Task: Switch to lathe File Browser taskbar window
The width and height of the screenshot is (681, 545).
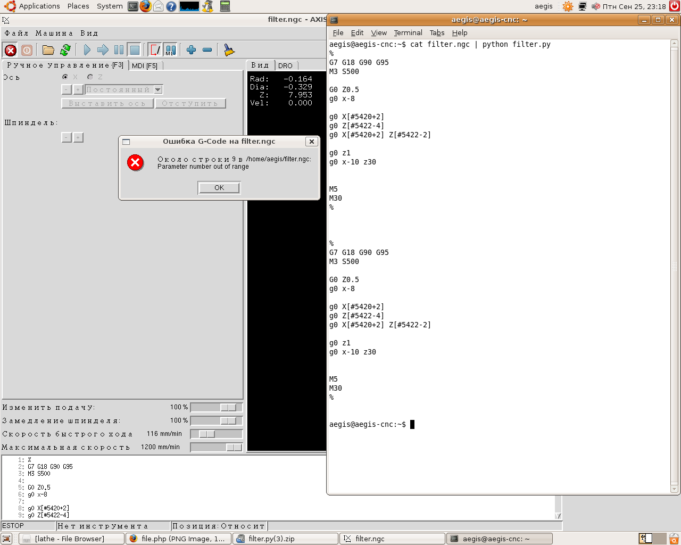Action: click(71, 539)
